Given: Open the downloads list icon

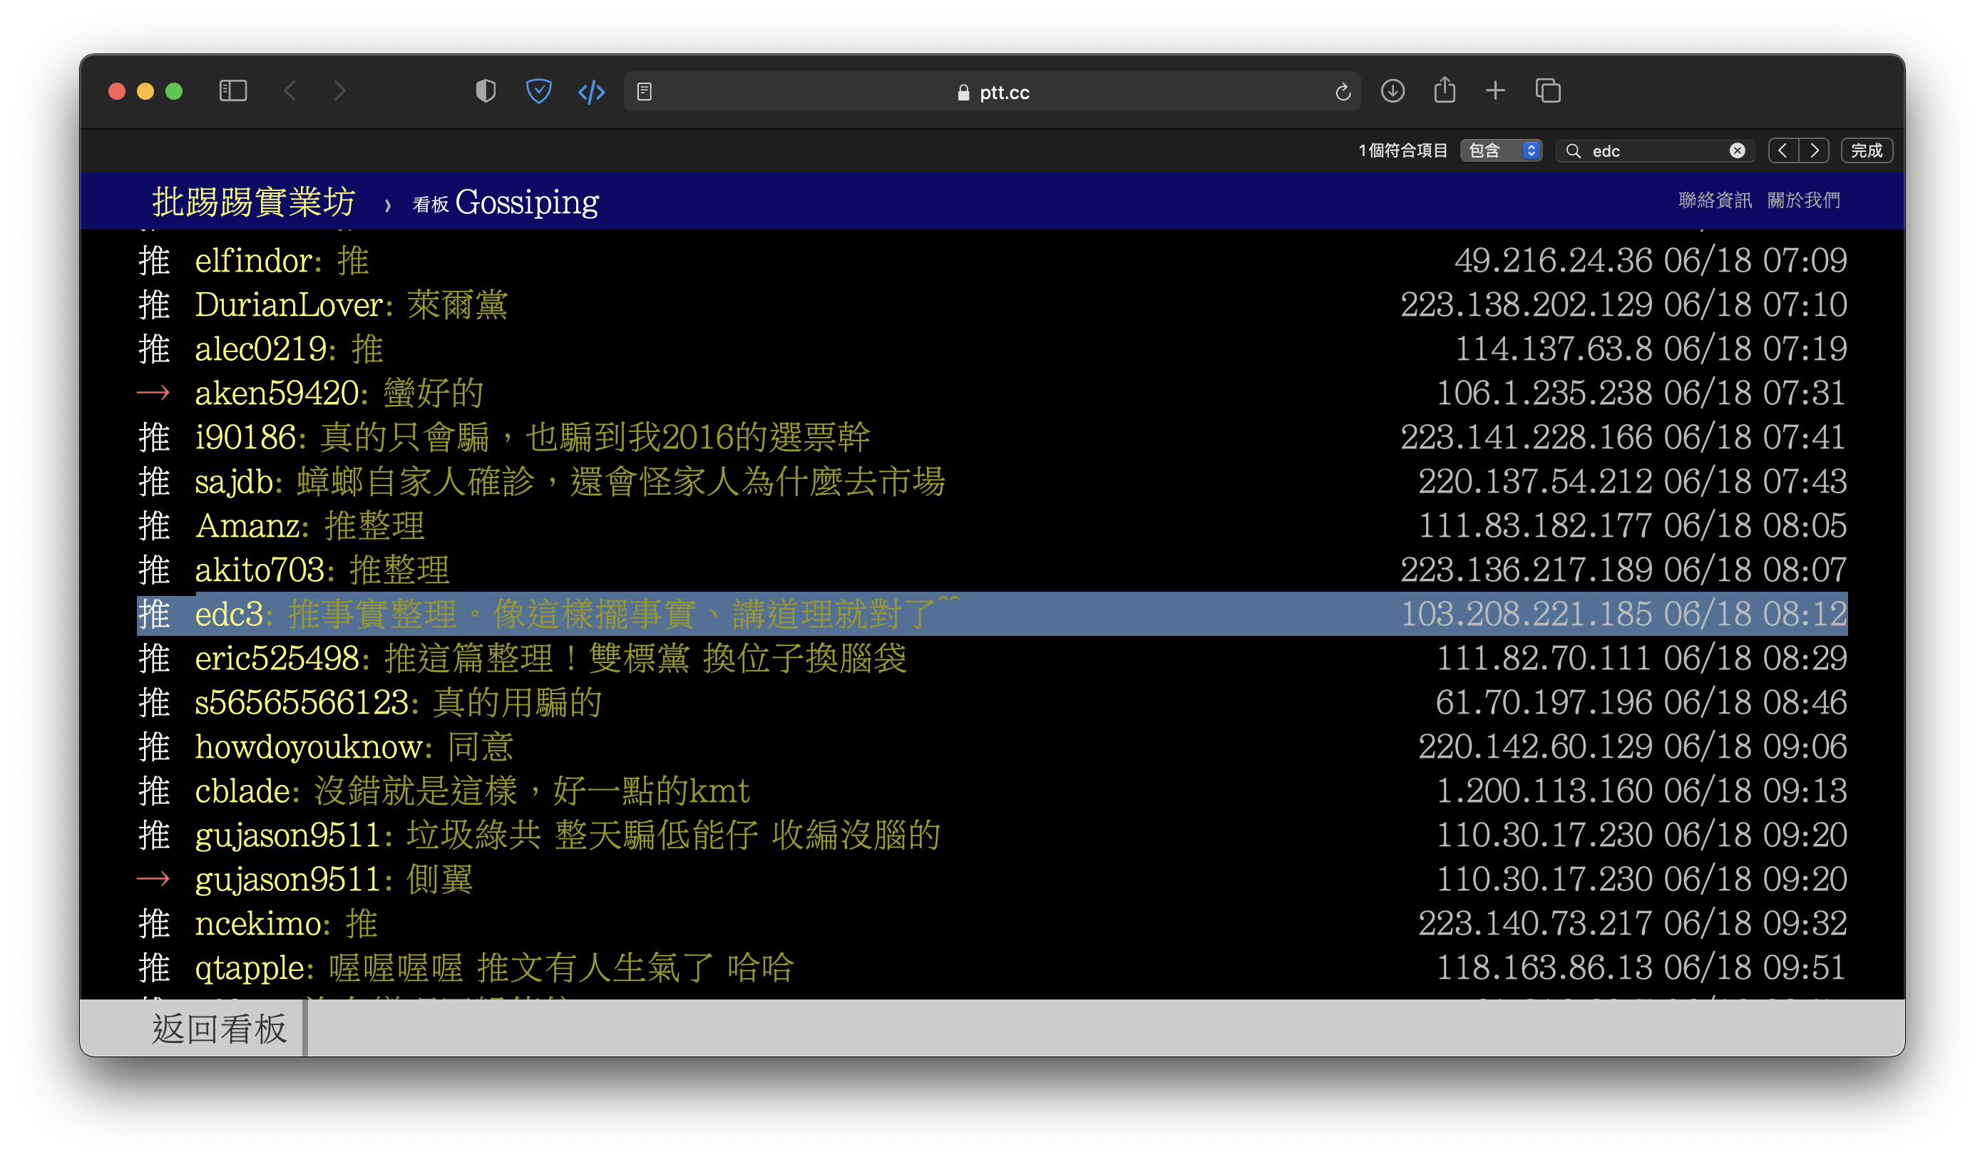Looking at the screenshot, I should click(1392, 91).
